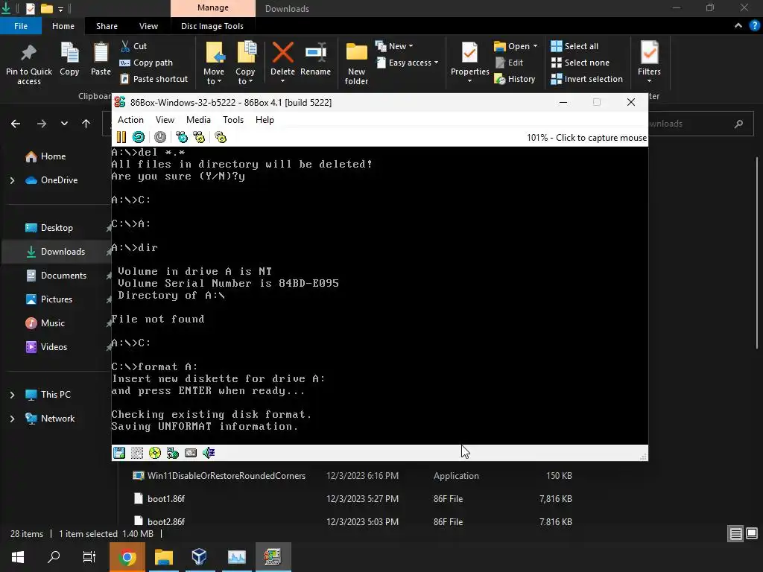Image resolution: width=763 pixels, height=572 pixels.
Task: Click the sound speaker icon in 86Box
Action: pos(209,453)
